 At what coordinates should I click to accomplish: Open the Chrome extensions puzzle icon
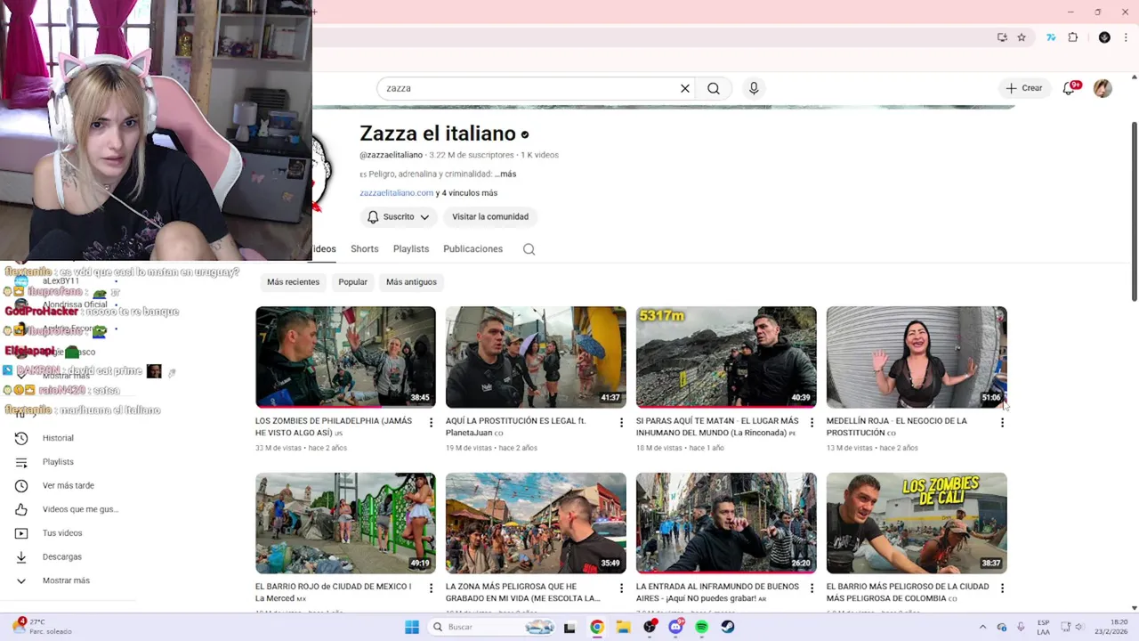click(1072, 37)
